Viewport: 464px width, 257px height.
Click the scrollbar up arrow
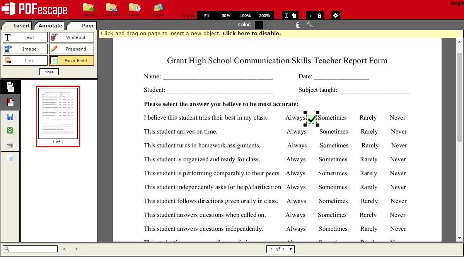pyautogui.click(x=460, y=41)
